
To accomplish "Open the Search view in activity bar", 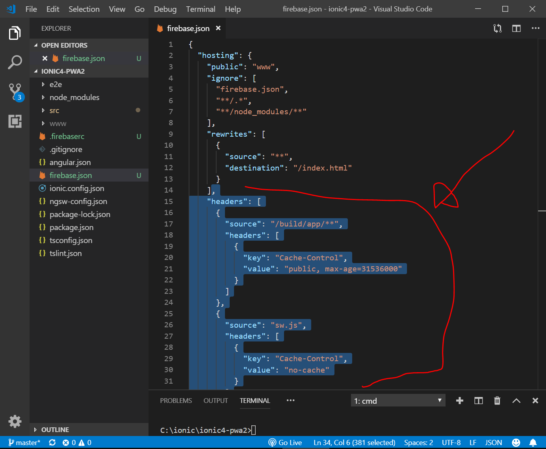I will pos(15,62).
